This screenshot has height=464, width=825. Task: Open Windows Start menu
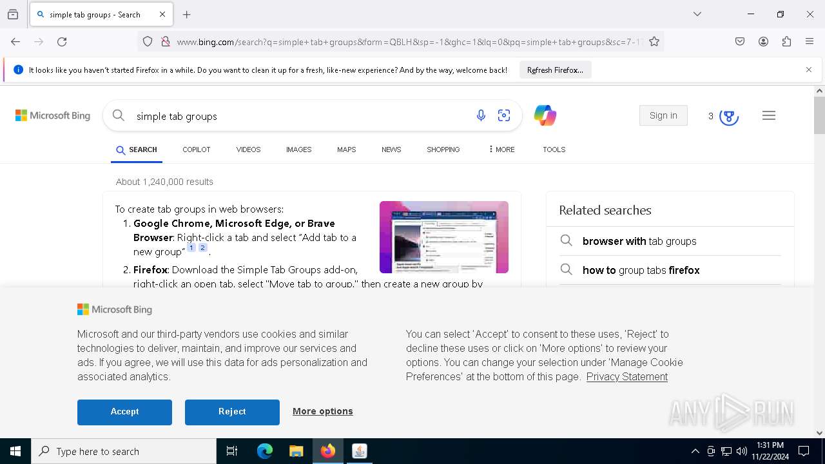(15, 451)
